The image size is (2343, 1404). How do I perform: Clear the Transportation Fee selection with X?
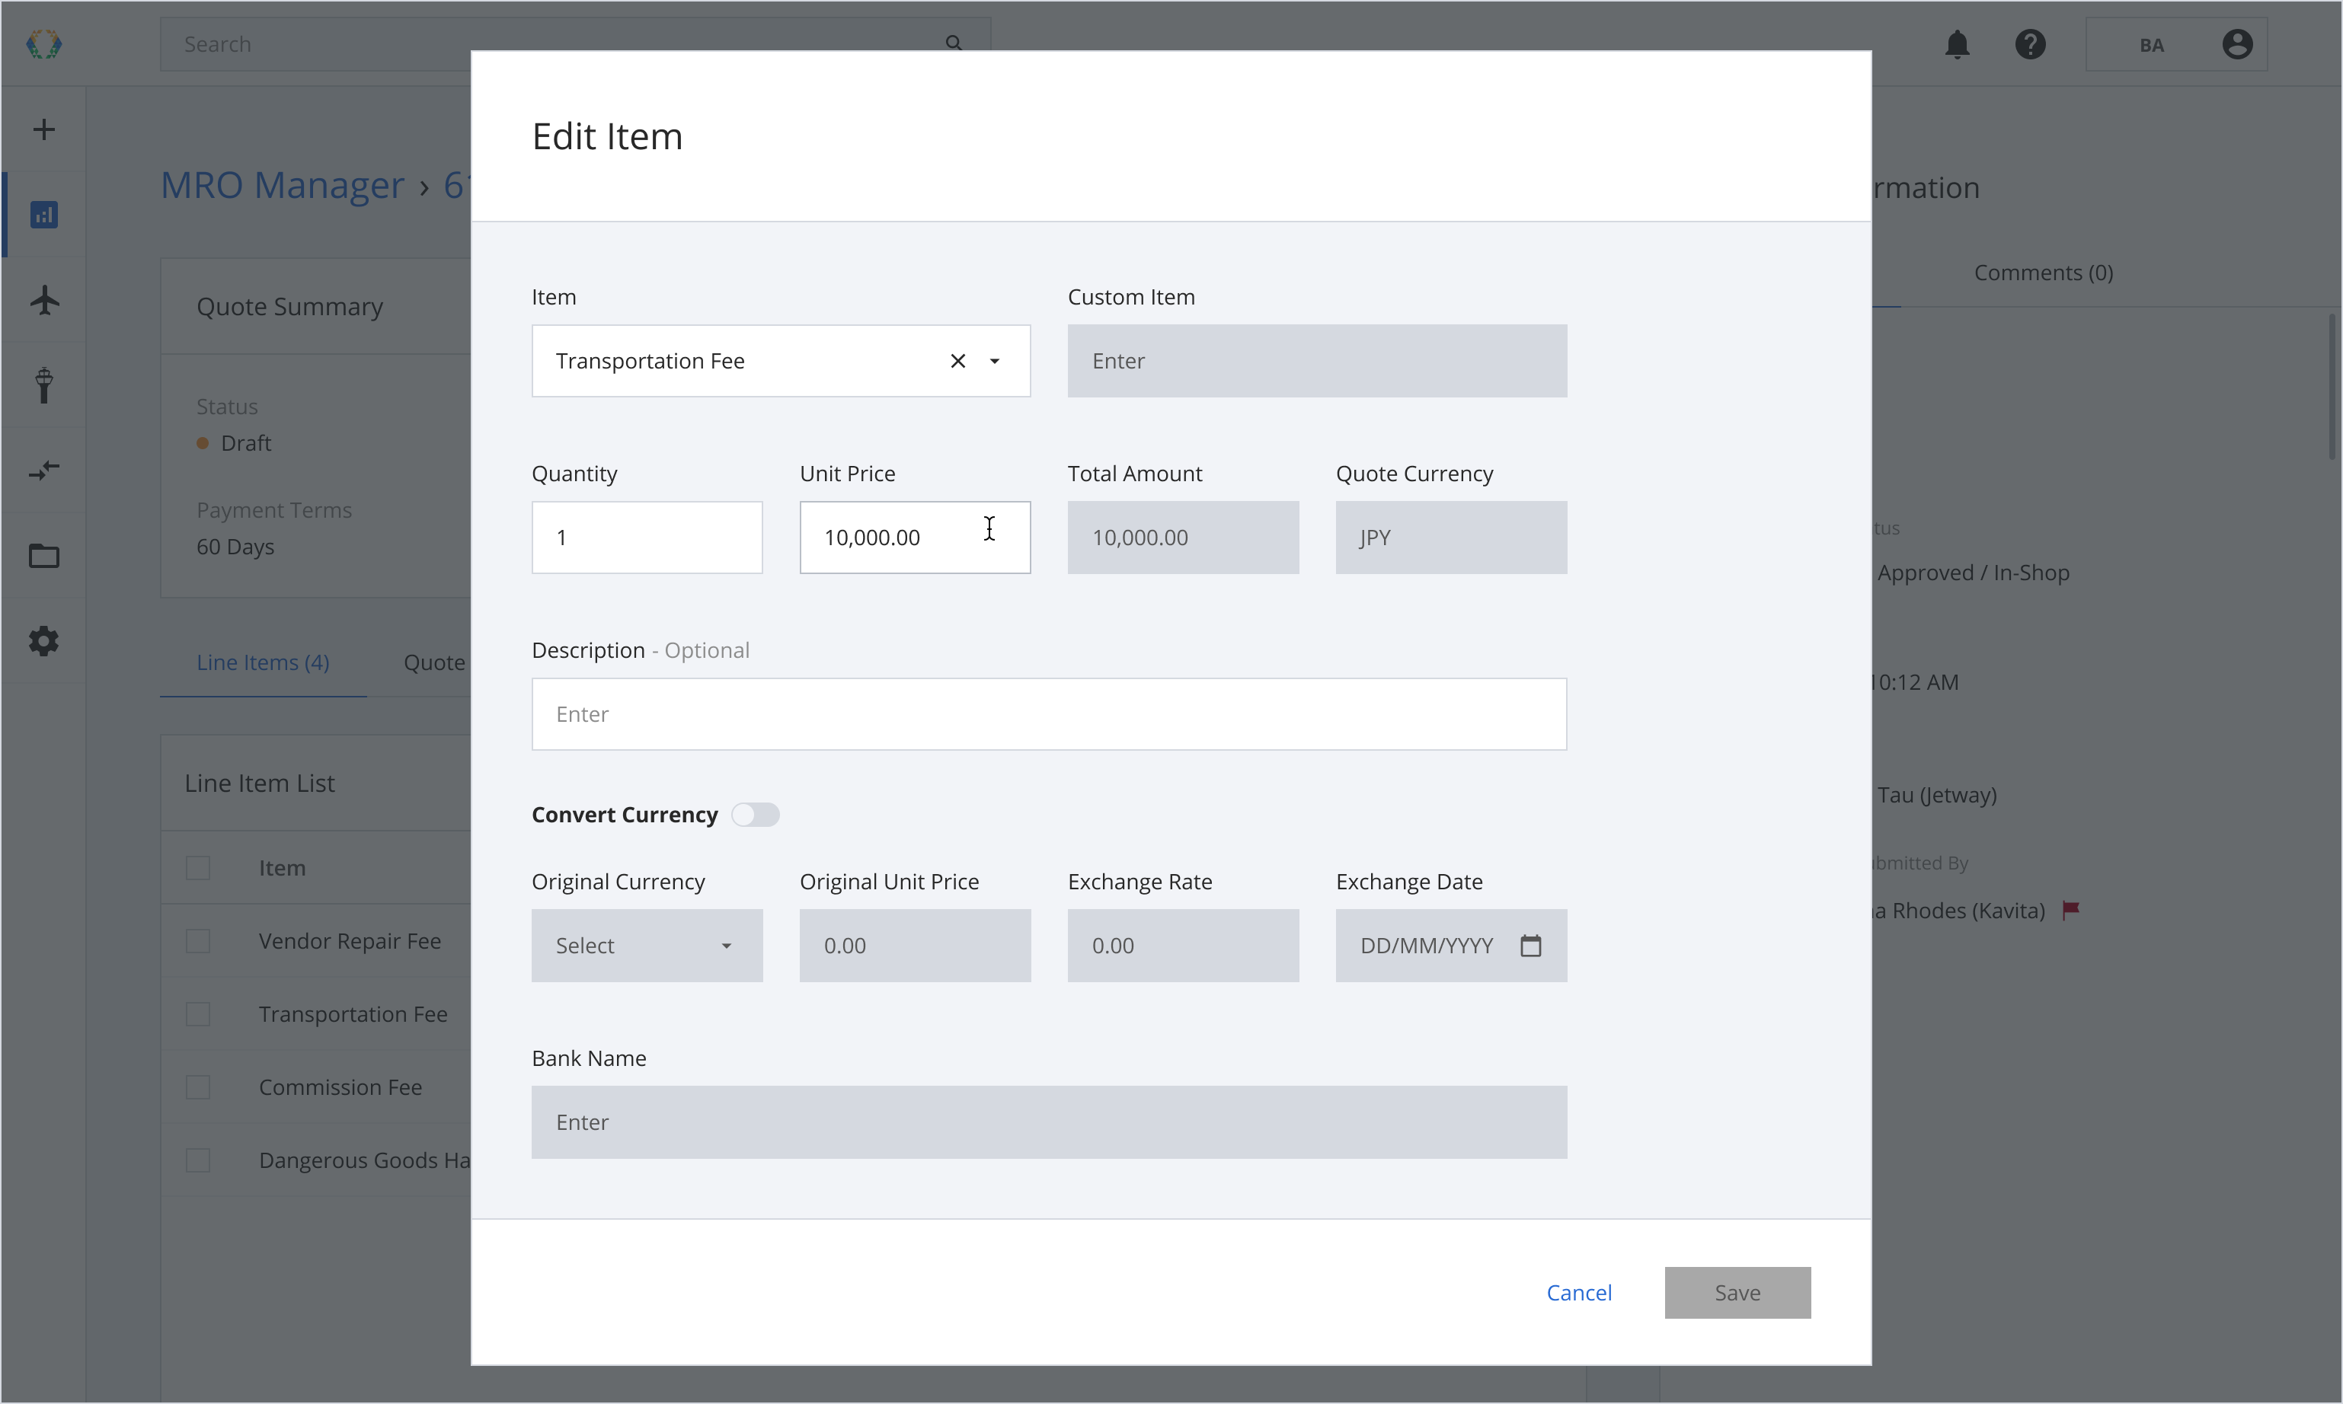(957, 360)
